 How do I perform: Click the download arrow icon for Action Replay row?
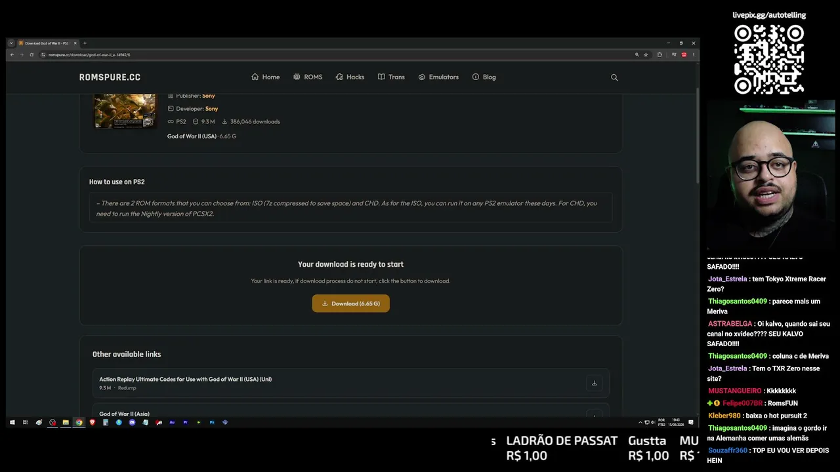[594, 383]
